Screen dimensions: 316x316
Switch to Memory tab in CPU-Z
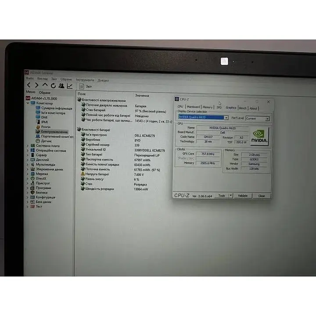[208, 107]
